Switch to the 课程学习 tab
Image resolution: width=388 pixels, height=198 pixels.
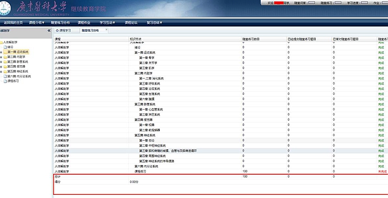point(65,30)
